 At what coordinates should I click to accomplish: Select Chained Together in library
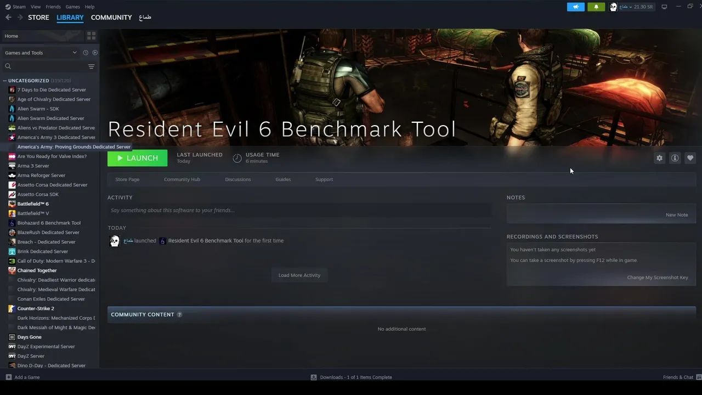37,270
